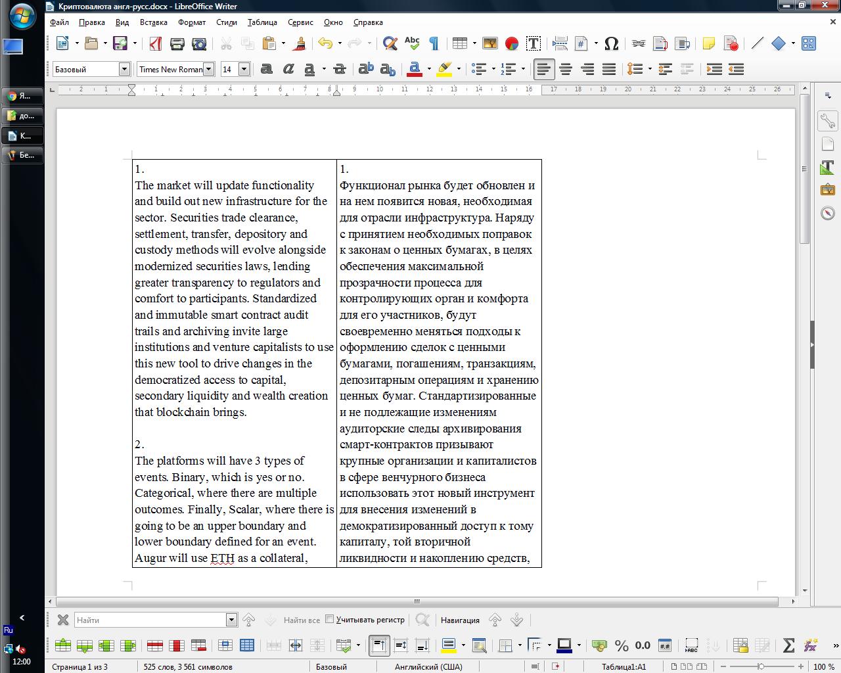
Task: Click the Superscript icon
Action: pos(367,69)
